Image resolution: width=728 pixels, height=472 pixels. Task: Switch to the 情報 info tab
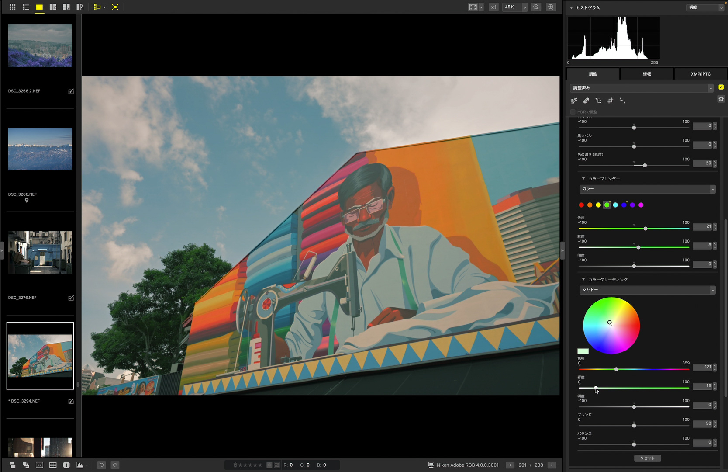[x=647, y=74]
